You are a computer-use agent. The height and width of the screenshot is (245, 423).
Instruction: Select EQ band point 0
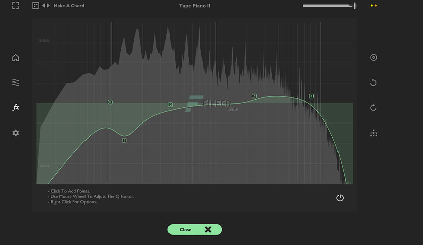(110, 102)
